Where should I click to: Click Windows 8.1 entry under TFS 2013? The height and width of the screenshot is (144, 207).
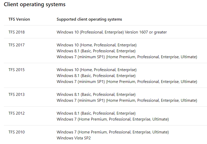pos(96,95)
